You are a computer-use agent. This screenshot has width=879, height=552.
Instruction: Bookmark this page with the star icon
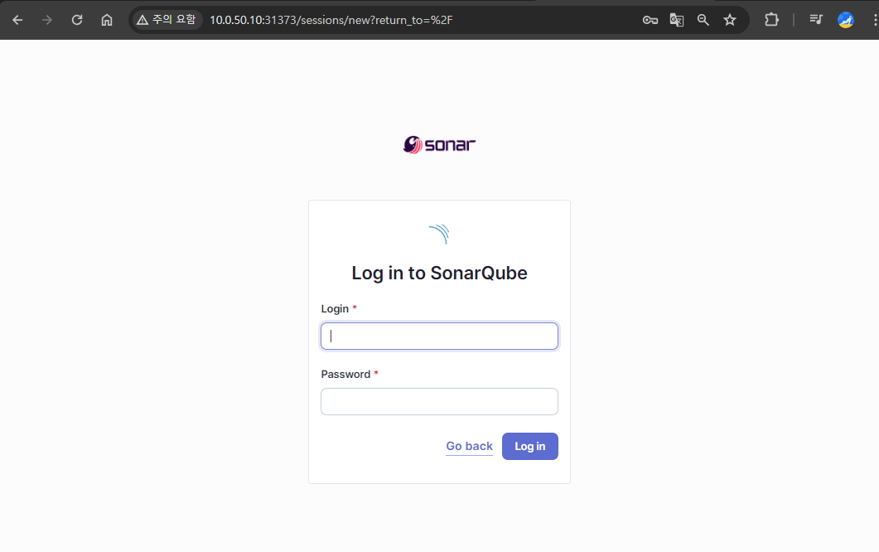click(x=729, y=20)
